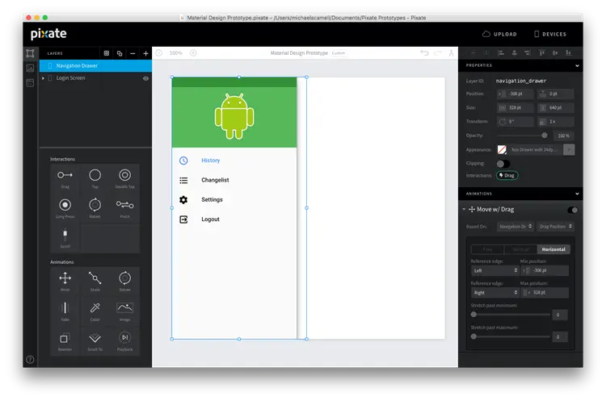
Task: Open the Based On layer dropdown
Action: (516, 227)
